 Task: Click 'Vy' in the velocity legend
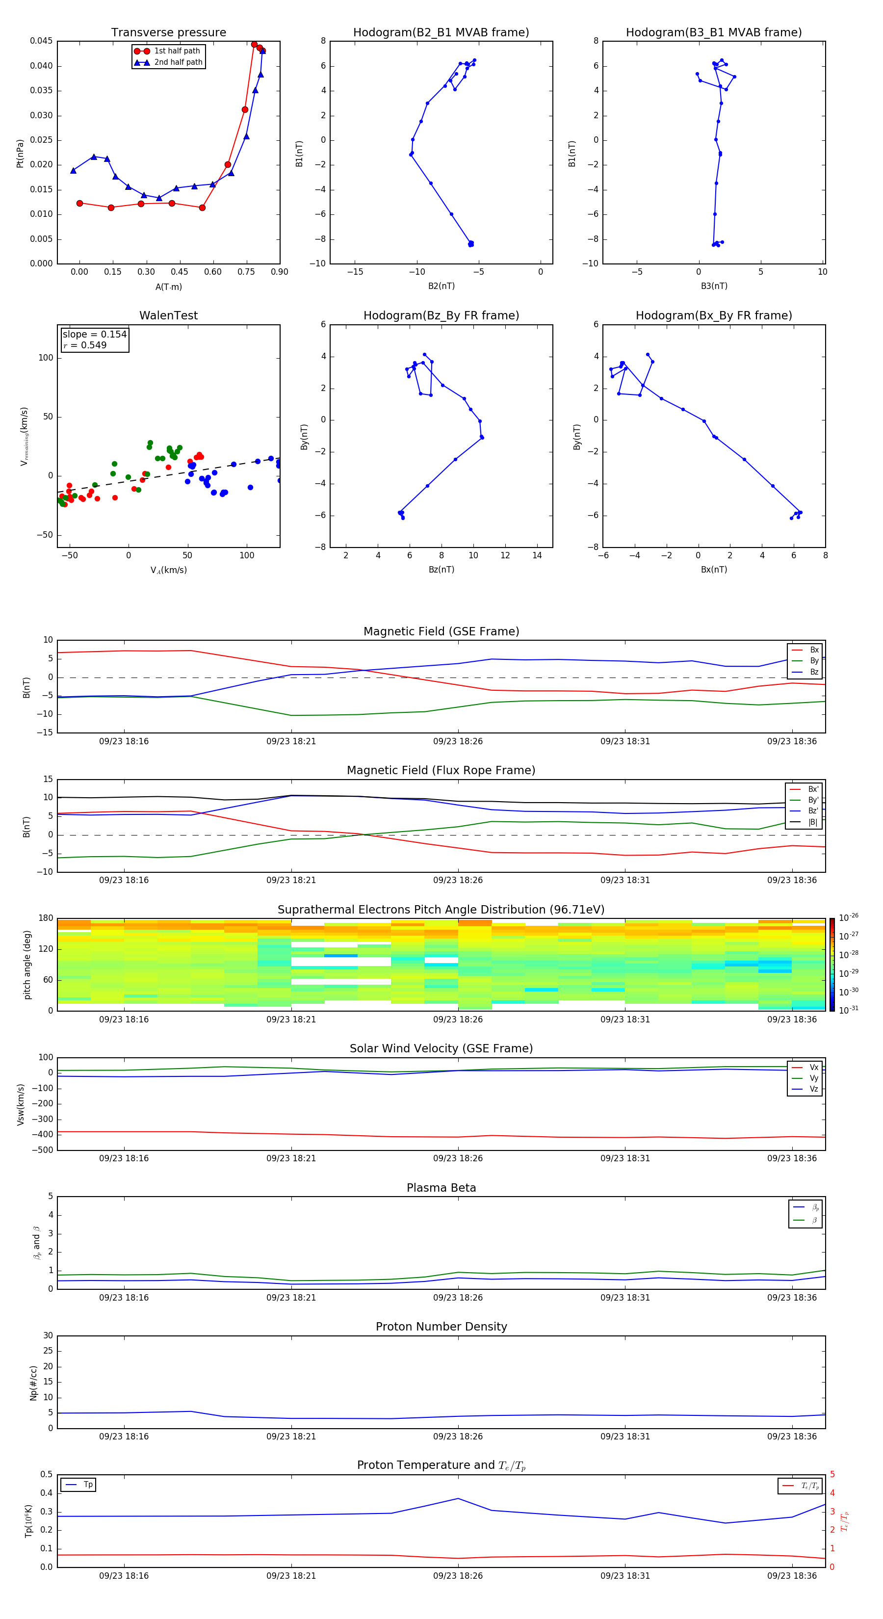pos(814,1078)
